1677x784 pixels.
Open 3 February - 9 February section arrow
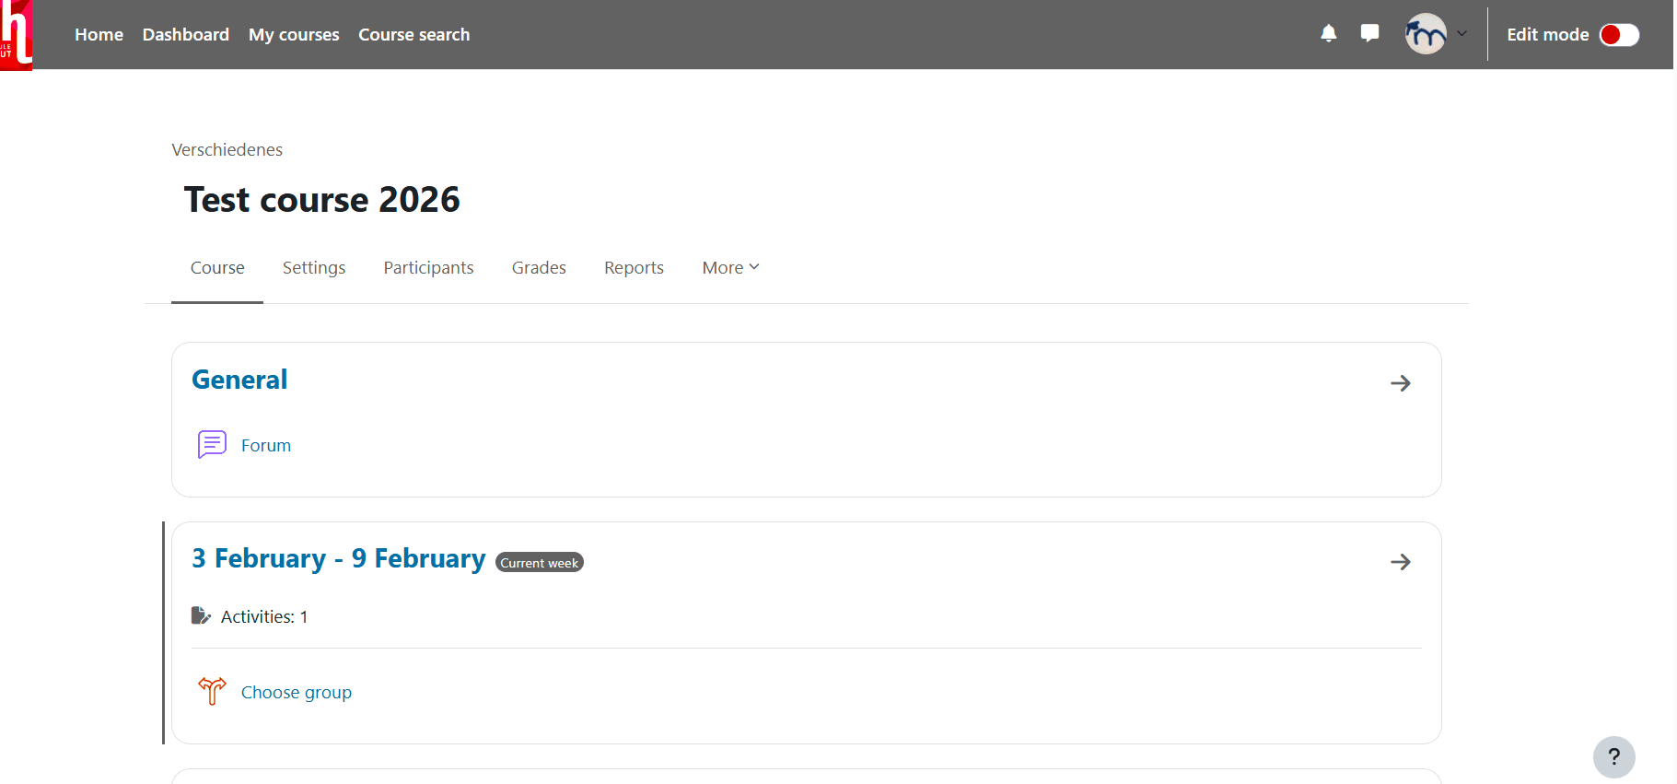(1400, 562)
